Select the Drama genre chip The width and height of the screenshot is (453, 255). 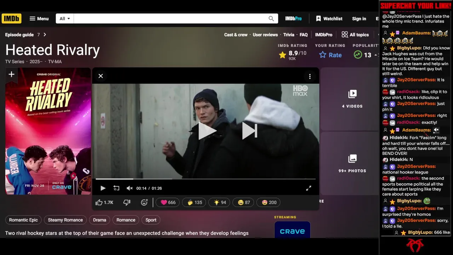click(x=99, y=220)
